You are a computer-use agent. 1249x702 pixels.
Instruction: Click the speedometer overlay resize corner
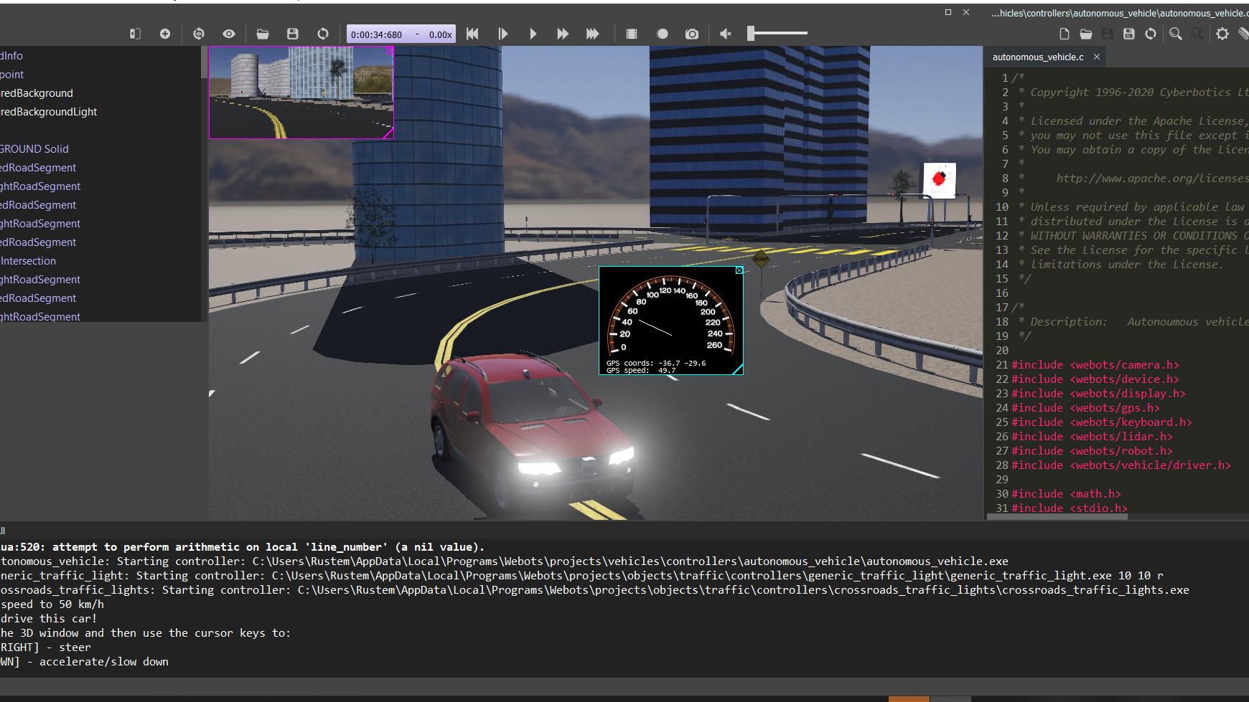(x=738, y=369)
